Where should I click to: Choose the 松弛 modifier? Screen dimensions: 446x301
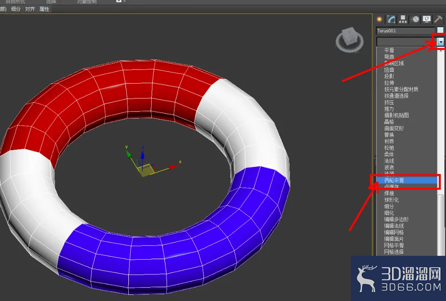pyautogui.click(x=389, y=148)
